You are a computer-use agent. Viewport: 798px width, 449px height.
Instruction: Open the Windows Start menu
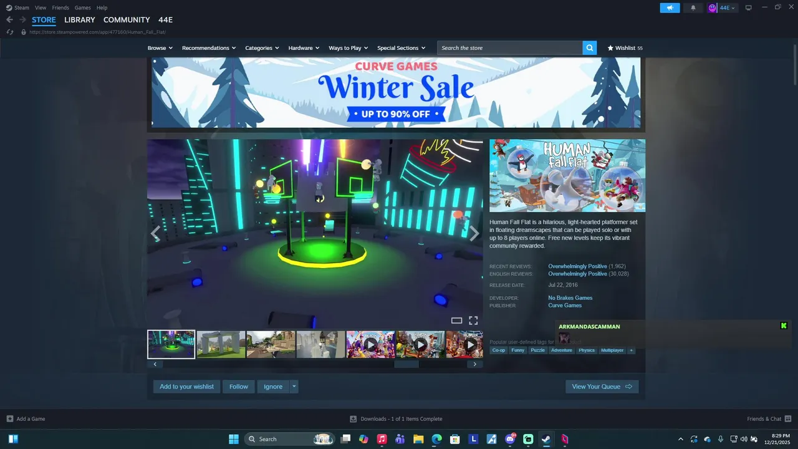[234, 439]
